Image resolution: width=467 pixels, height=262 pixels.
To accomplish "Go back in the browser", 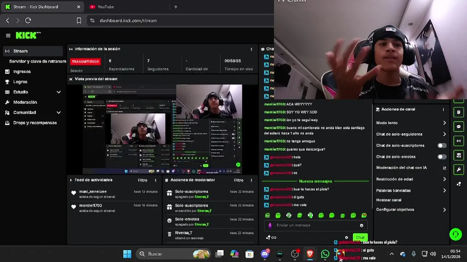I will click(x=8, y=21).
